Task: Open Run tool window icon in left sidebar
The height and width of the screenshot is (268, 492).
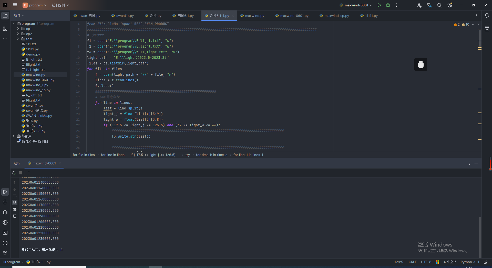Action: (x=5, y=192)
